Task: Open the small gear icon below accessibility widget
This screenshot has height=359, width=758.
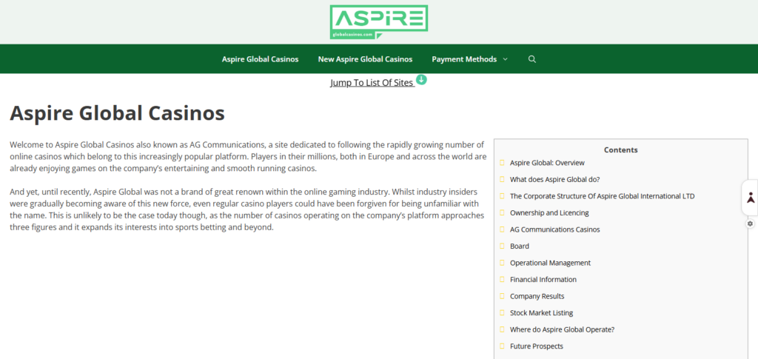Action: coord(750,224)
